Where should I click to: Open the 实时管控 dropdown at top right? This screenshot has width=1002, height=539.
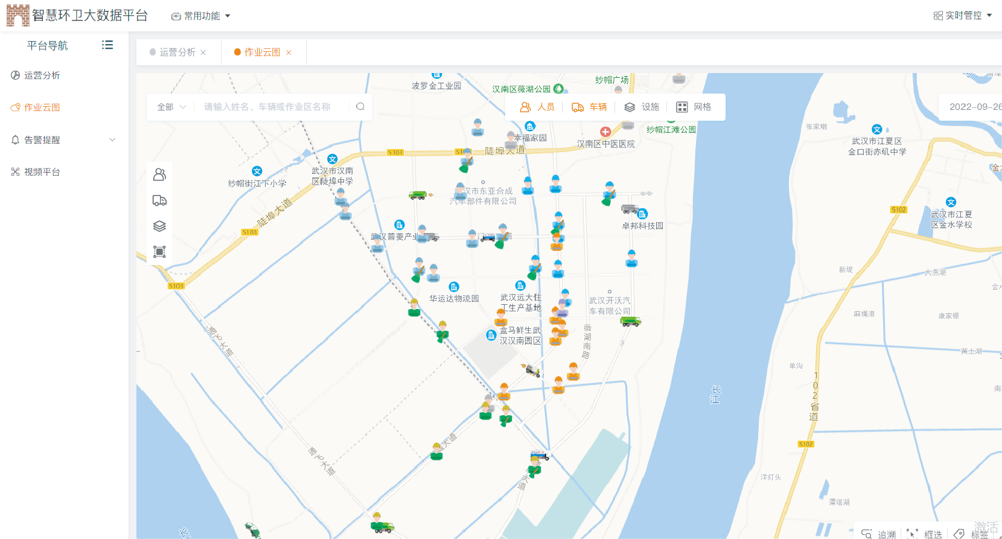tap(963, 16)
